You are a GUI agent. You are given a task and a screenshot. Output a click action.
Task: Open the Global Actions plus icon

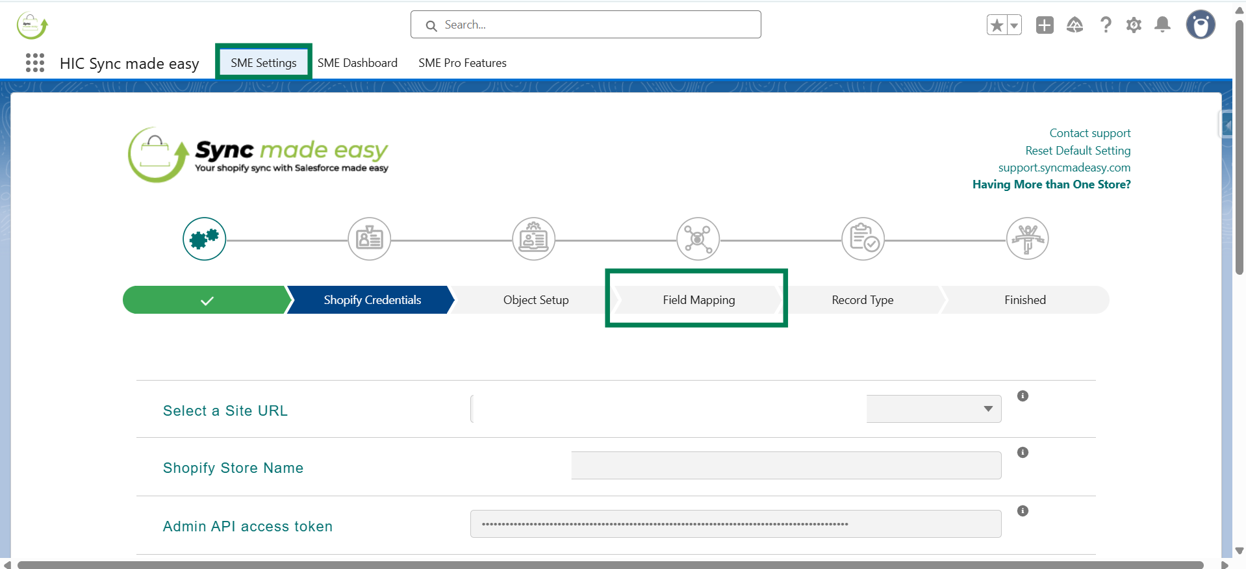coord(1045,25)
